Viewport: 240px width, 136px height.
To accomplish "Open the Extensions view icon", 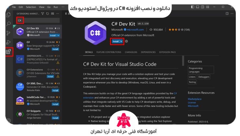I will coord(8,52).
